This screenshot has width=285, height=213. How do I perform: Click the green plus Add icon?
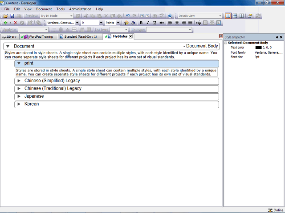coord(5,23)
